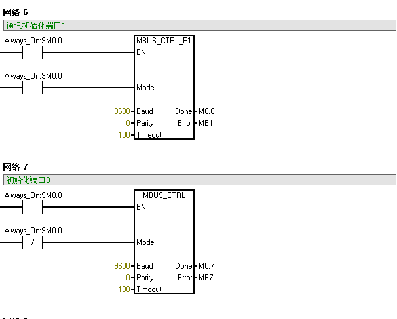Select Error output MB1

(206, 123)
